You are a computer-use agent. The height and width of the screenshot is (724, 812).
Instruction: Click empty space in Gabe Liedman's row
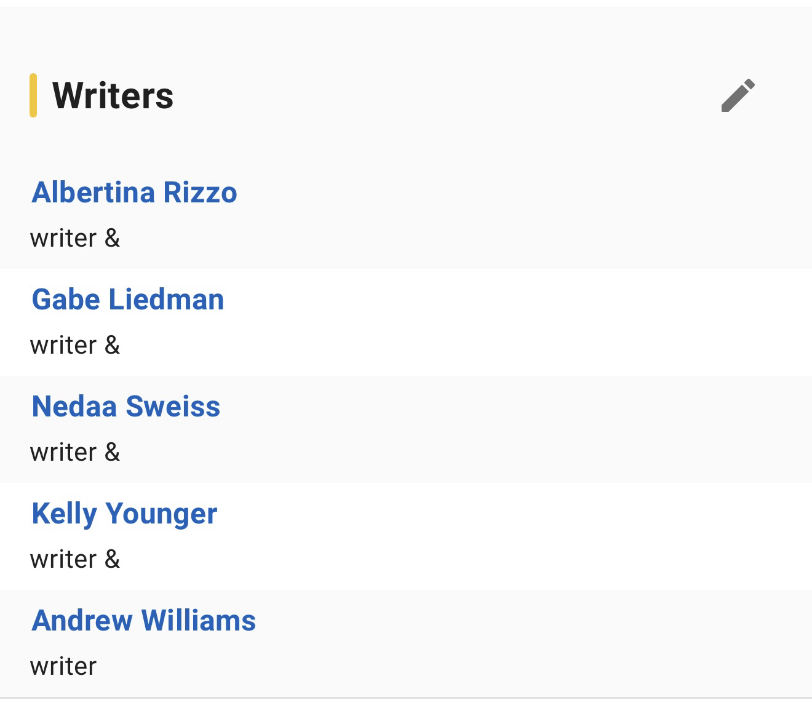tap(492, 322)
